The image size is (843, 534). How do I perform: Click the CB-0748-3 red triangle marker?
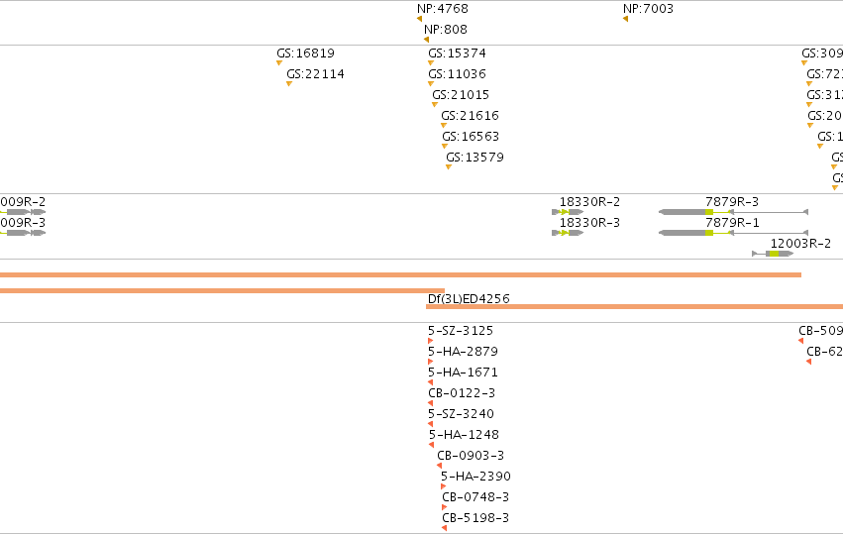point(445,507)
